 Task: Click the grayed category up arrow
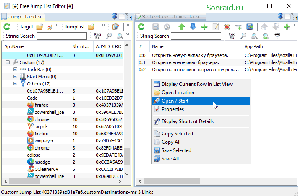[x=264, y=27]
